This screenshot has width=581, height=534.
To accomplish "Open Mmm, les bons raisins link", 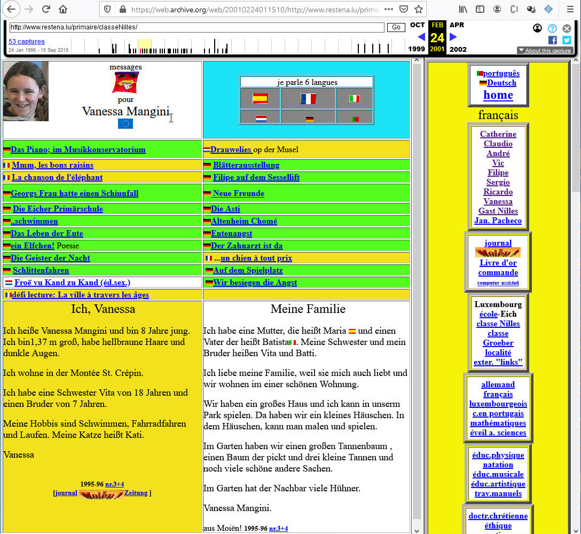I will point(53,166).
